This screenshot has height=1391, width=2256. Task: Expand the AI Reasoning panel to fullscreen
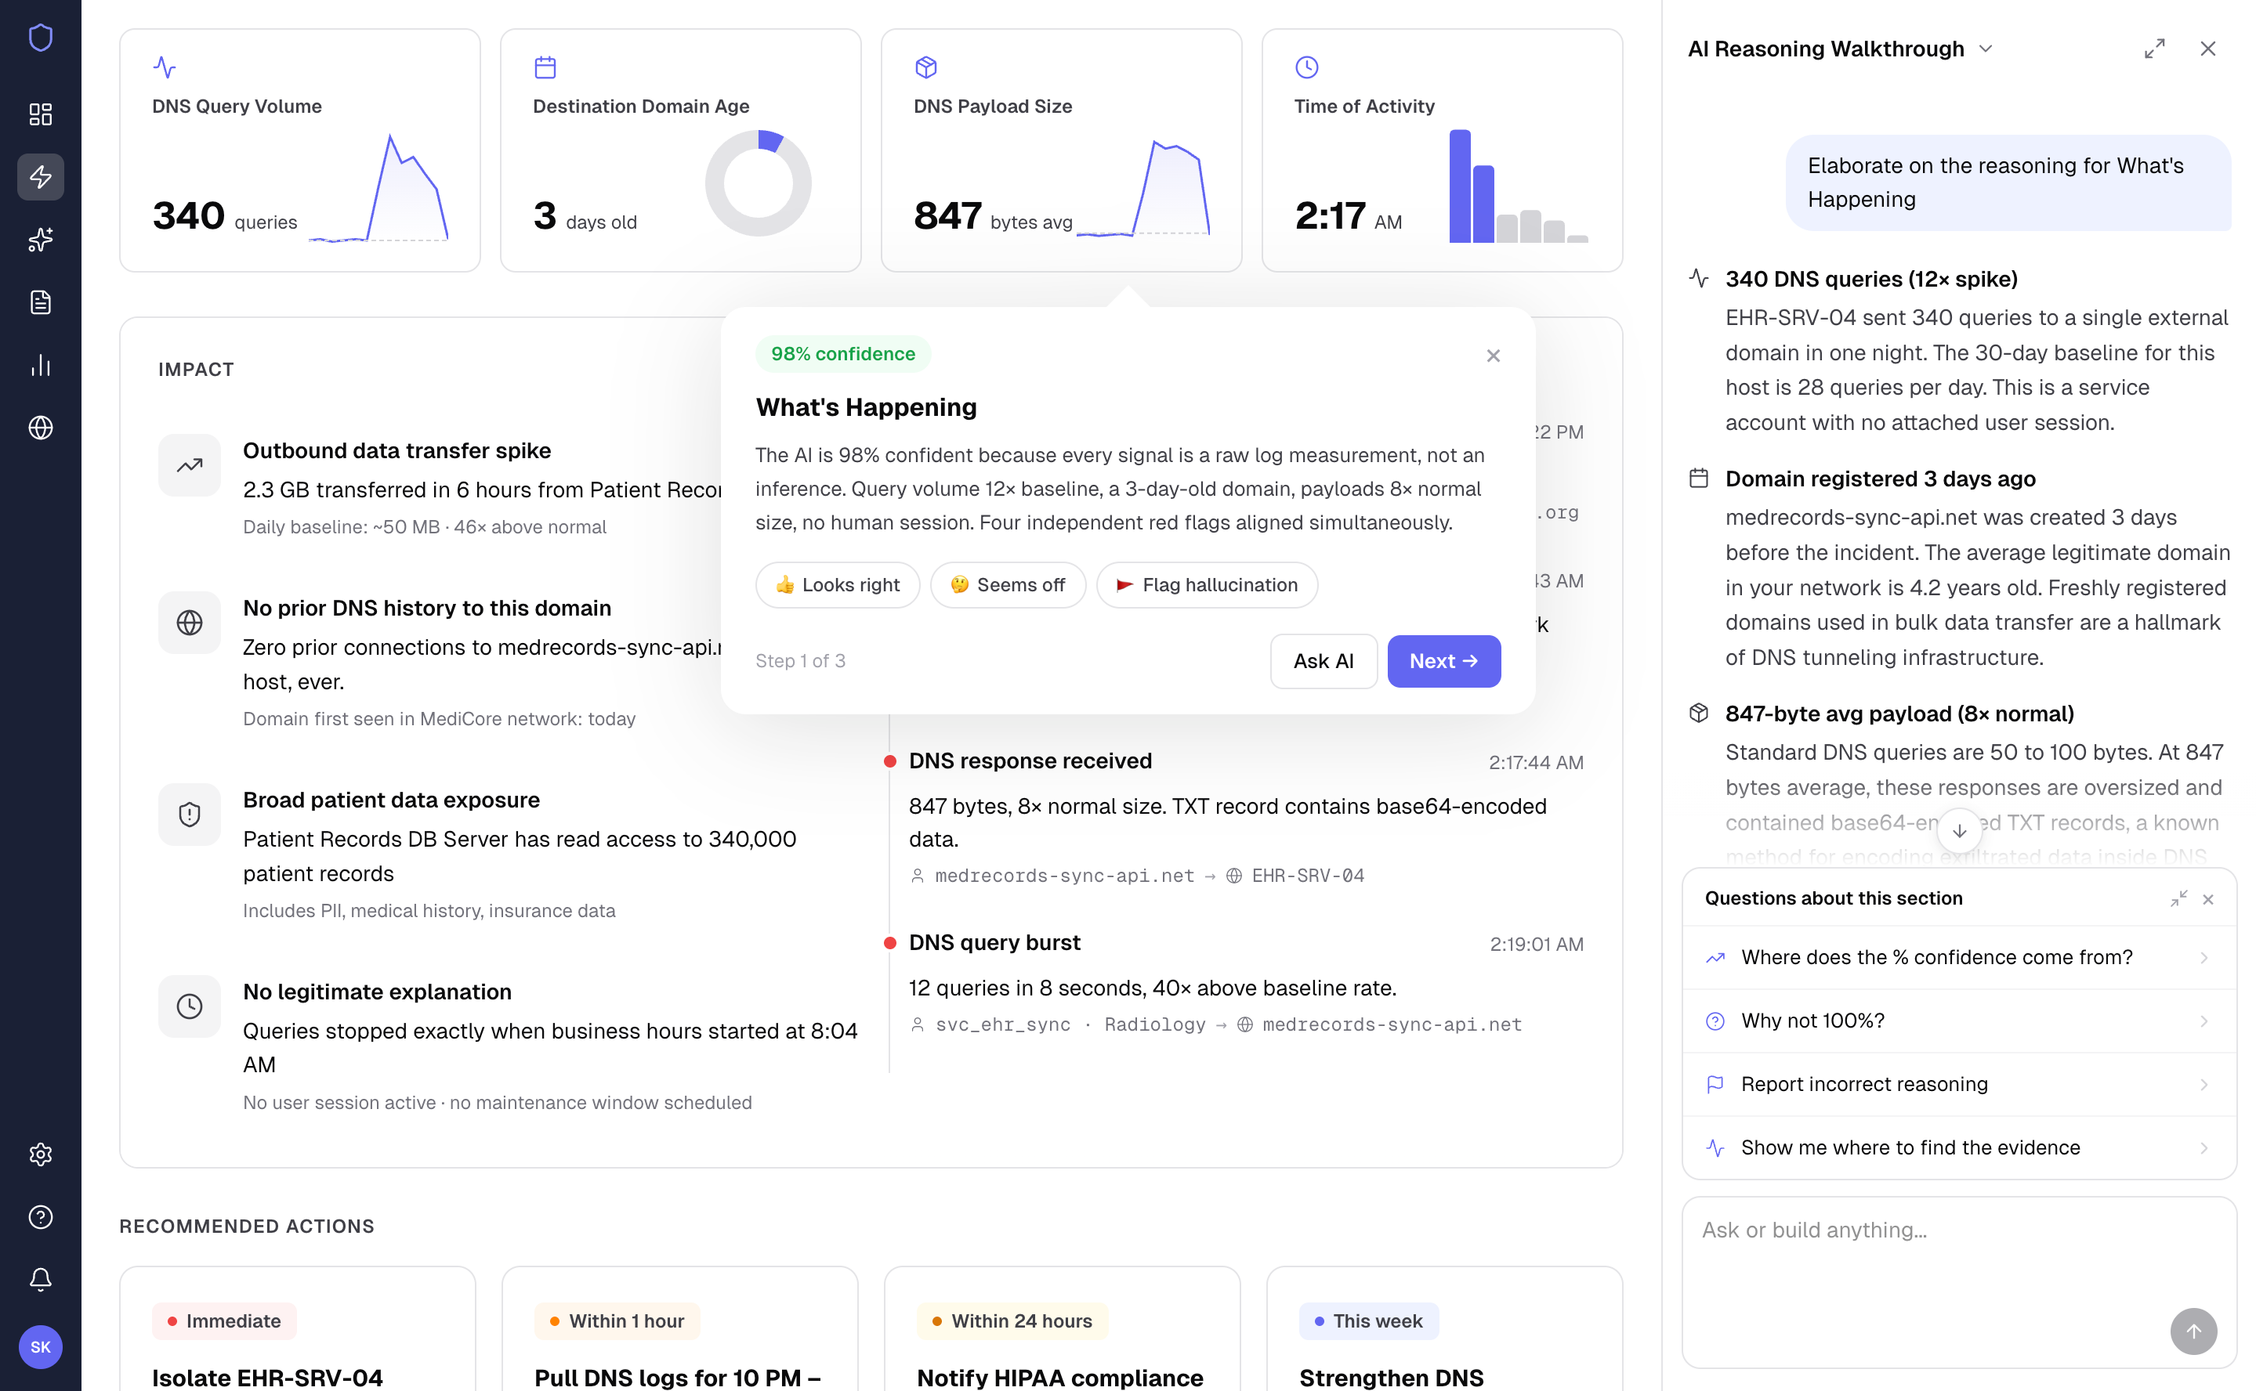tap(2155, 49)
